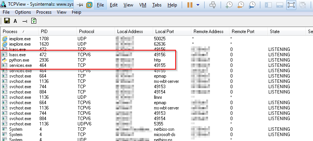Click the take snapshot clock icon
The height and width of the screenshot is (141, 313).
click(229, 5)
